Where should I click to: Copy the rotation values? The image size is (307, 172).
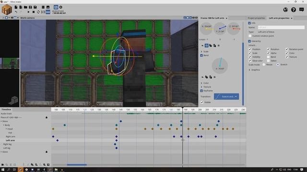(x=211, y=45)
